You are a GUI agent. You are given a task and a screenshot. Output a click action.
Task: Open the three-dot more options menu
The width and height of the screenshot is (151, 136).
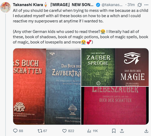click(146, 5)
